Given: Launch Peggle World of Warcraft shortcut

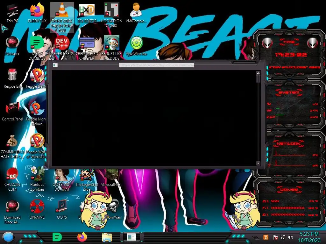Looking at the screenshot, I should coord(36,146).
